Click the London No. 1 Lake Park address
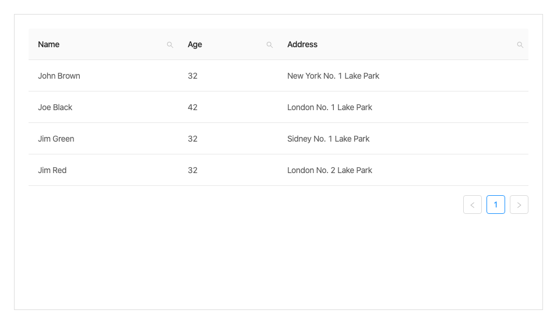The width and height of the screenshot is (557, 324). point(330,107)
